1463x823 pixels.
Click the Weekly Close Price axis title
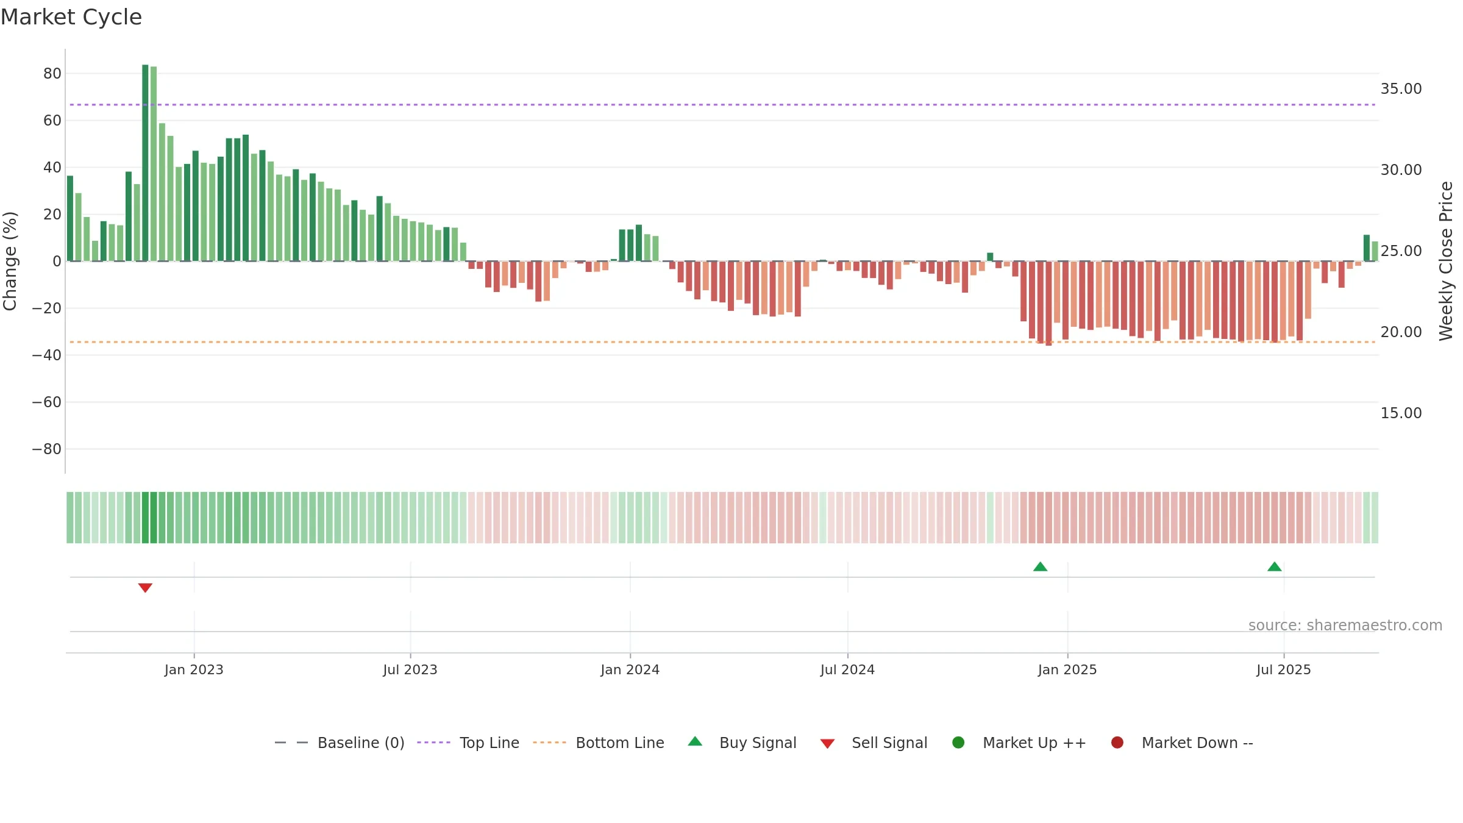(1446, 261)
